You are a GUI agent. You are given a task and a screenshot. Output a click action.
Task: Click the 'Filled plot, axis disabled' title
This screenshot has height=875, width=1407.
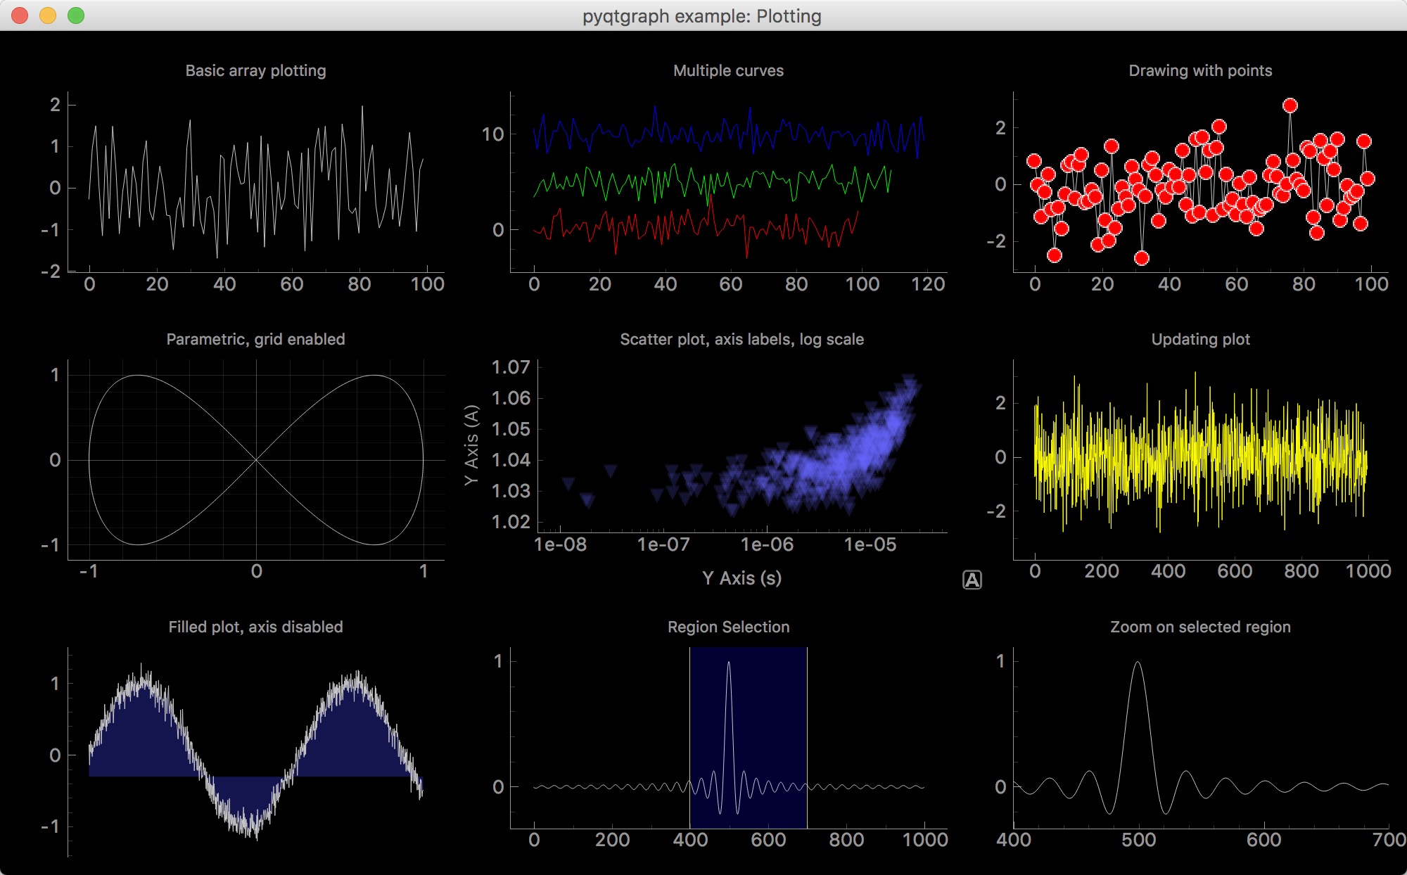(255, 627)
